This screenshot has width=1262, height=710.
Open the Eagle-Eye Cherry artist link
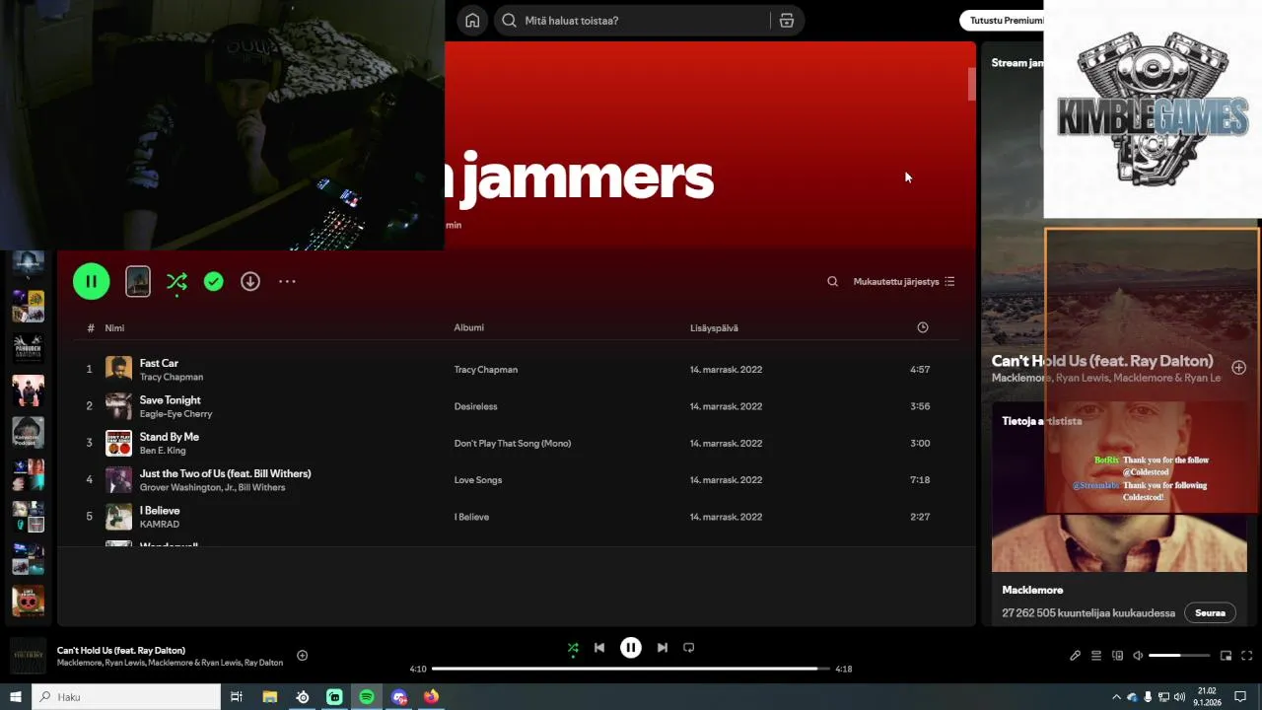[175, 414]
